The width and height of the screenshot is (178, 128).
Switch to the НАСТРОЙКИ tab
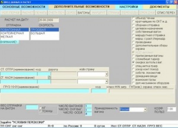coord(129,7)
